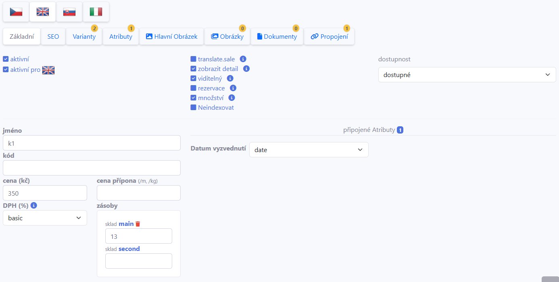This screenshot has height=282, width=559.
Task: Check the Neindexovat option
Action: (194, 108)
